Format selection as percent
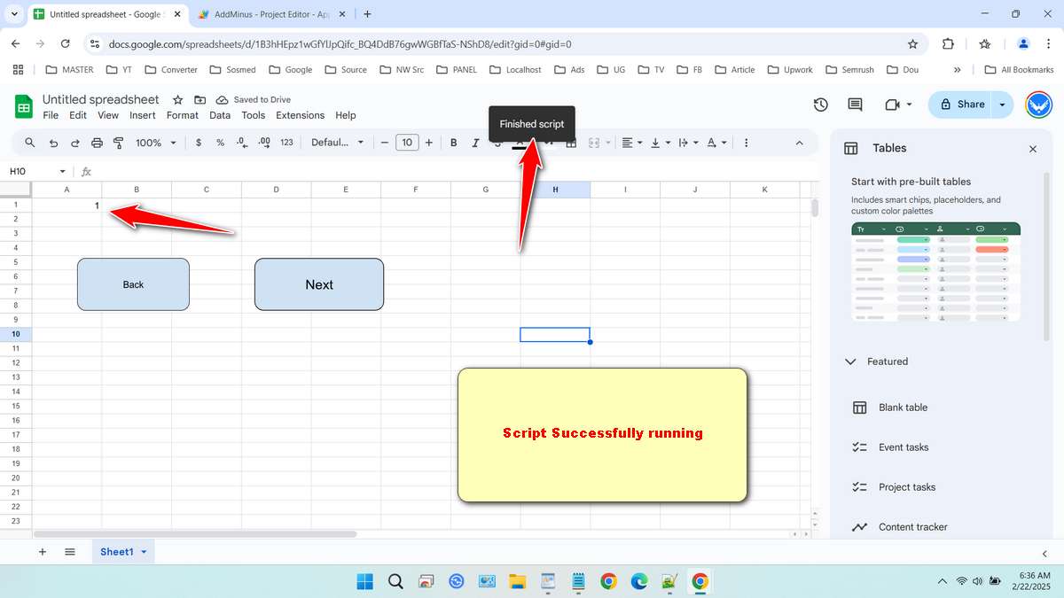This screenshot has height=598, width=1064. [220, 142]
